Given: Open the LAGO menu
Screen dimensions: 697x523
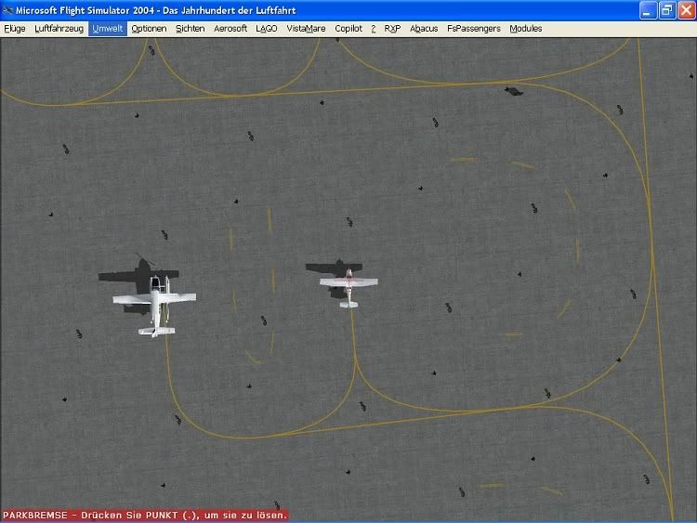Looking at the screenshot, I should coord(267,29).
